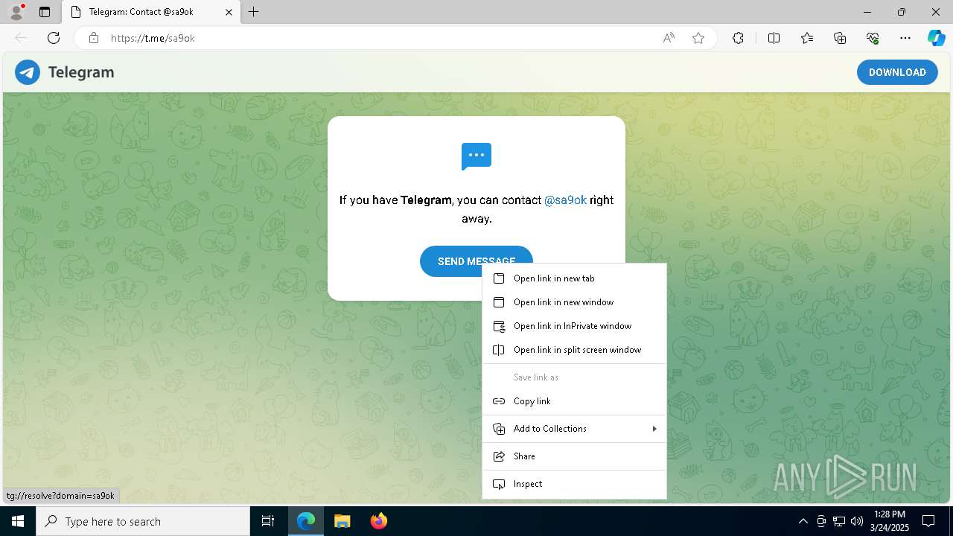Refresh the current page
The image size is (953, 536).
point(54,38)
